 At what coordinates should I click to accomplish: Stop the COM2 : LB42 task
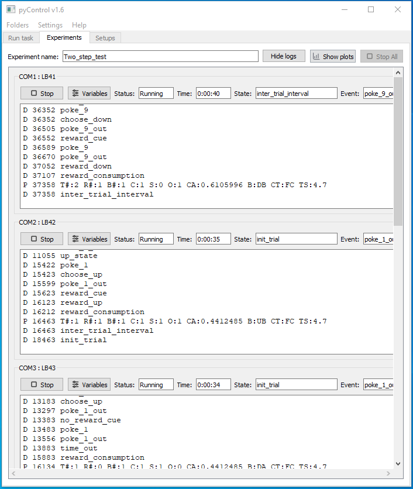(x=42, y=239)
